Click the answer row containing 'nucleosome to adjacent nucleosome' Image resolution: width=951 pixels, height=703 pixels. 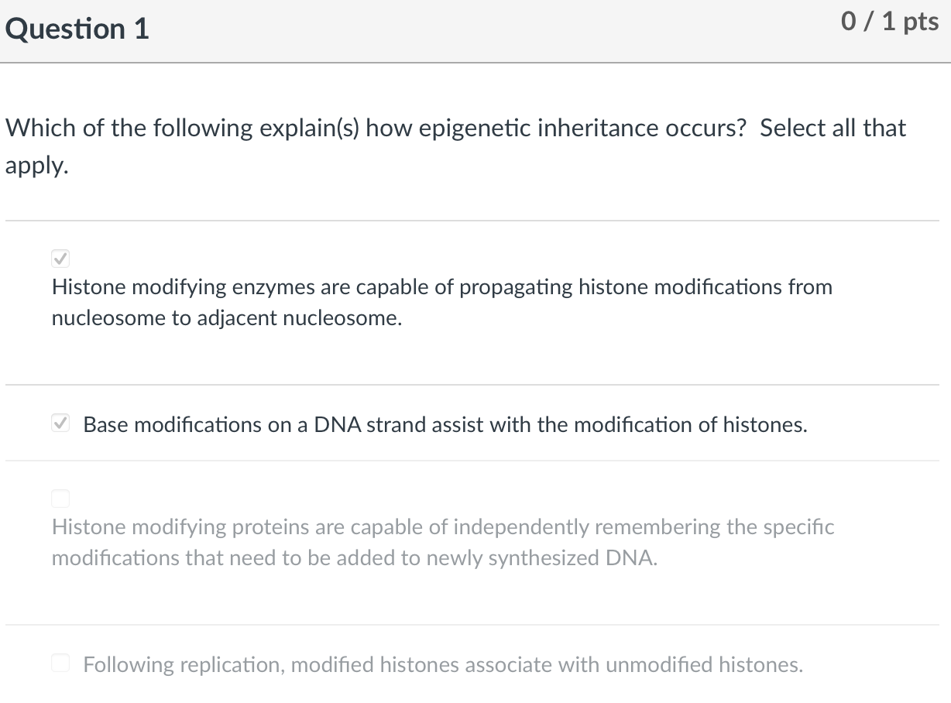click(x=226, y=317)
